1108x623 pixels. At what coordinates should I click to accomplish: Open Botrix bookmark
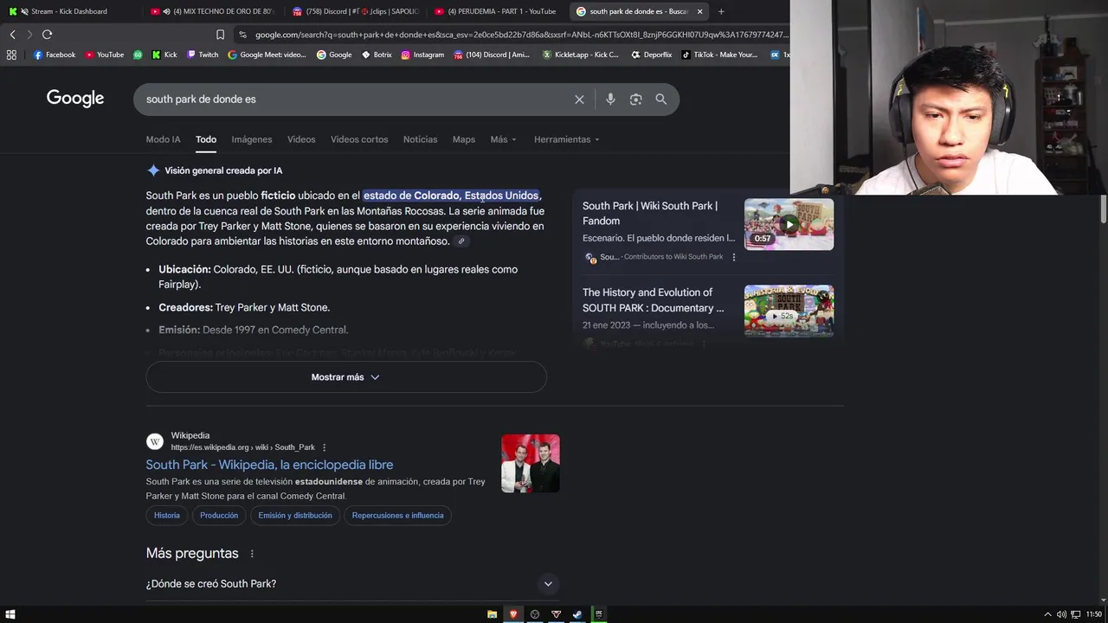tap(377, 55)
